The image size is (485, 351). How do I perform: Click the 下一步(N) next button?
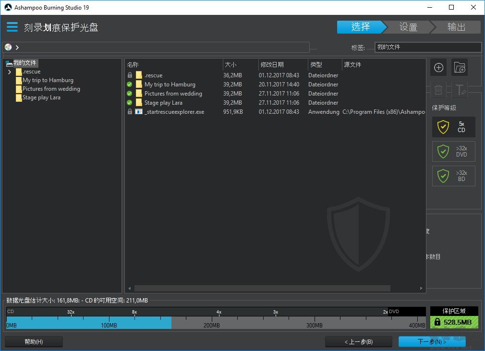click(432, 342)
